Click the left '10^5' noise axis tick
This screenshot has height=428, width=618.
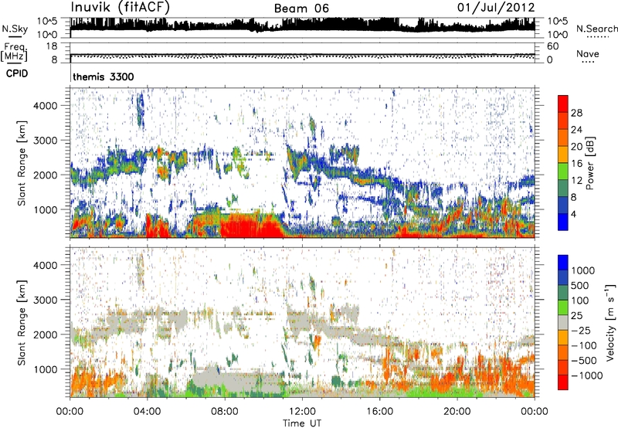(47, 21)
